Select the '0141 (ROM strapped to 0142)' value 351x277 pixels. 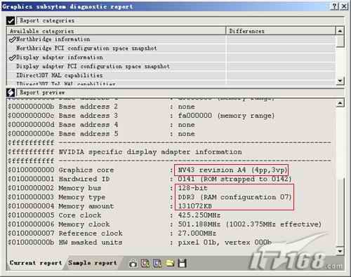pos(234,179)
